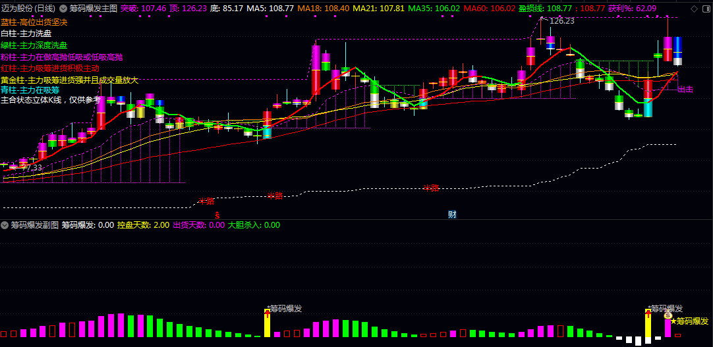
Task: Click the yellow ★筹码爆发 label at far right
Action: (689, 321)
